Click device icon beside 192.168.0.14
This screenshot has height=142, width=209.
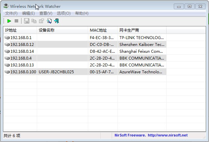(7, 51)
